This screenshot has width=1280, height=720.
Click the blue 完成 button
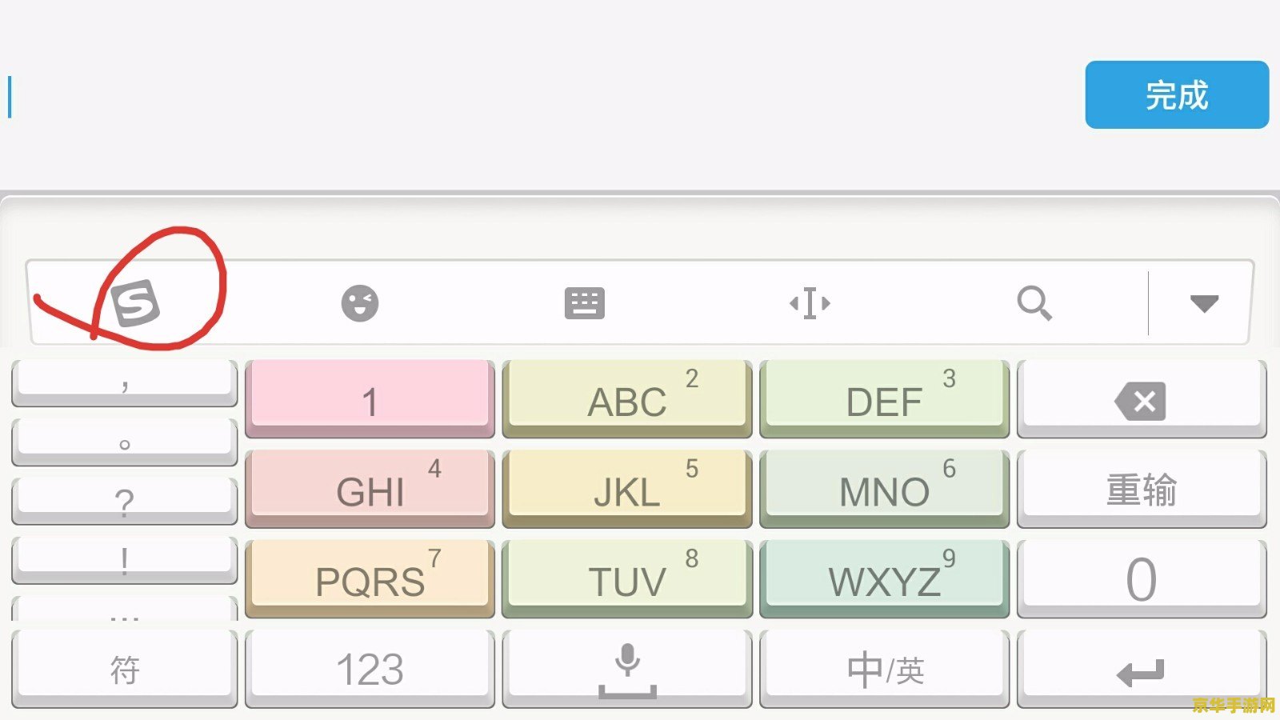(x=1177, y=94)
